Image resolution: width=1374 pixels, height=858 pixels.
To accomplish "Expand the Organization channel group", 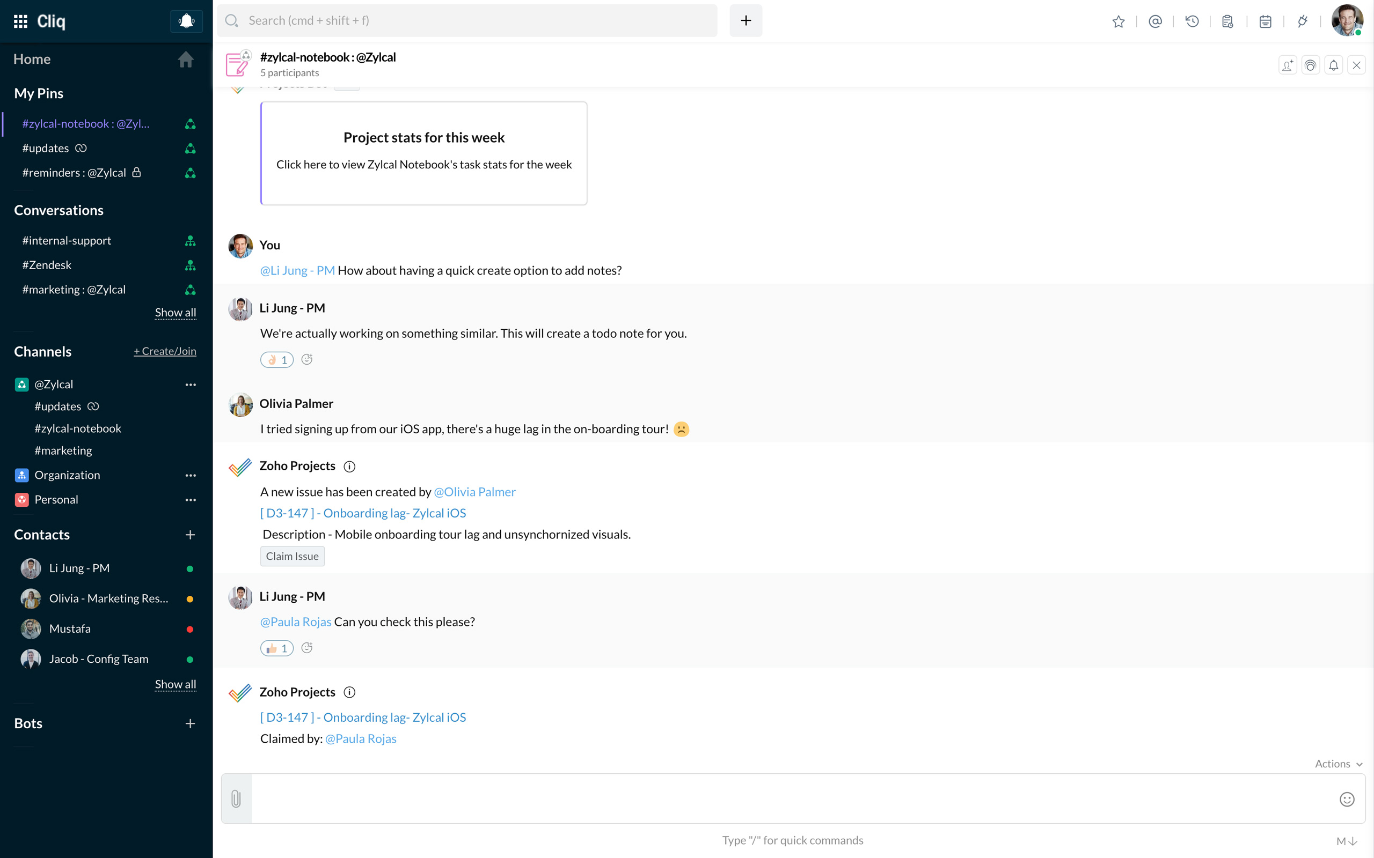I will click(67, 475).
